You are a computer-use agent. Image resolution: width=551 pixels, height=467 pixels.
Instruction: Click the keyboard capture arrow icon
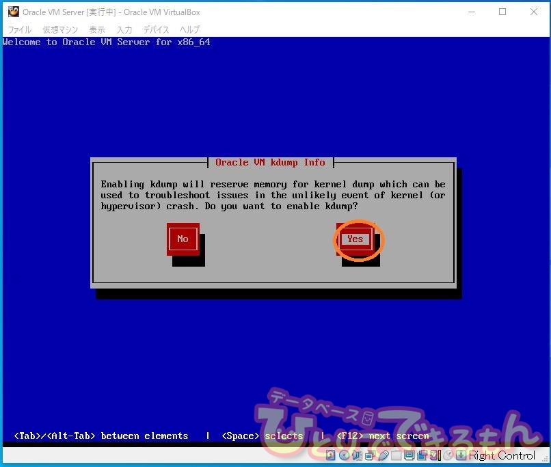461,455
